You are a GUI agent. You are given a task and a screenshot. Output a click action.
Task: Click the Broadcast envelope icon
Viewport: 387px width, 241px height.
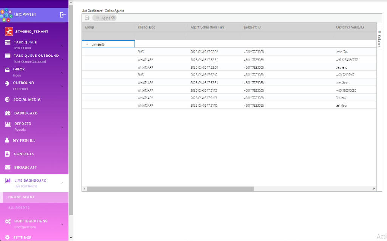click(7, 167)
